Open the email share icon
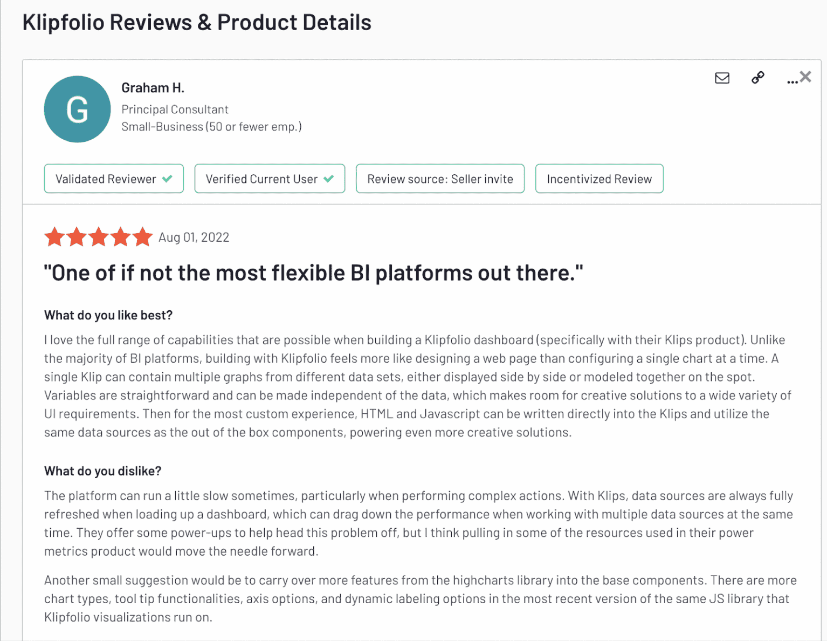827x641 pixels. tap(722, 78)
